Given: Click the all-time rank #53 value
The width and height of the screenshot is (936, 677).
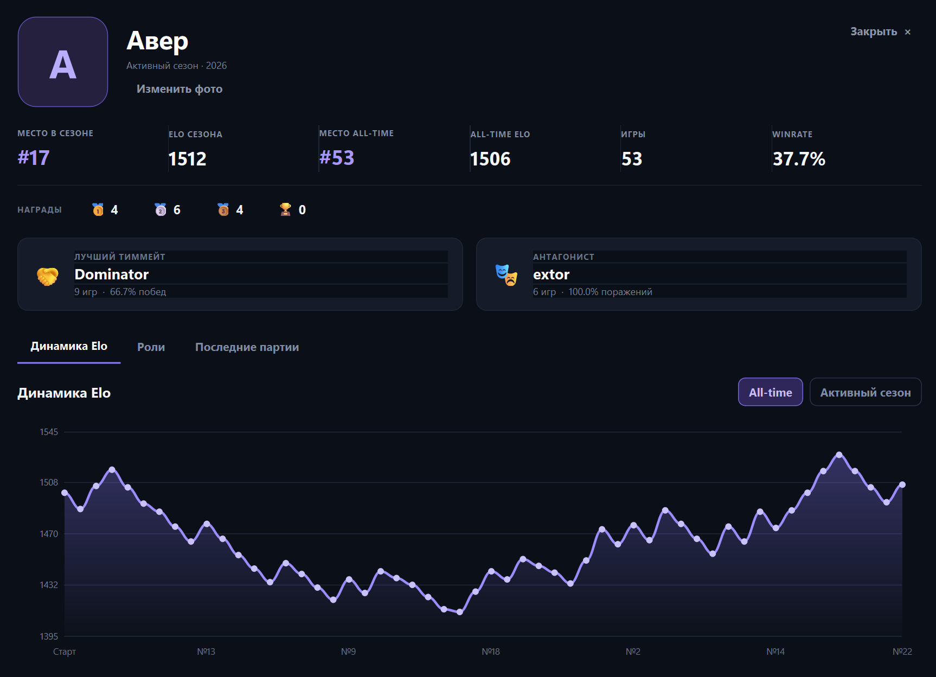Looking at the screenshot, I should pos(337,158).
